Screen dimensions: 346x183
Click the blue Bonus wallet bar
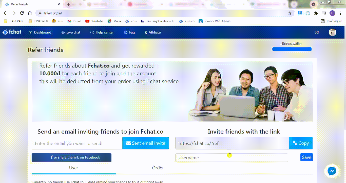292,49
